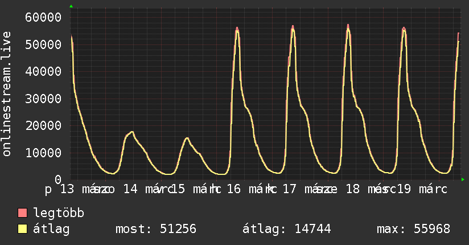Click the 60000 y-axis label
The width and height of the screenshot is (469, 245).
click(x=43, y=17)
